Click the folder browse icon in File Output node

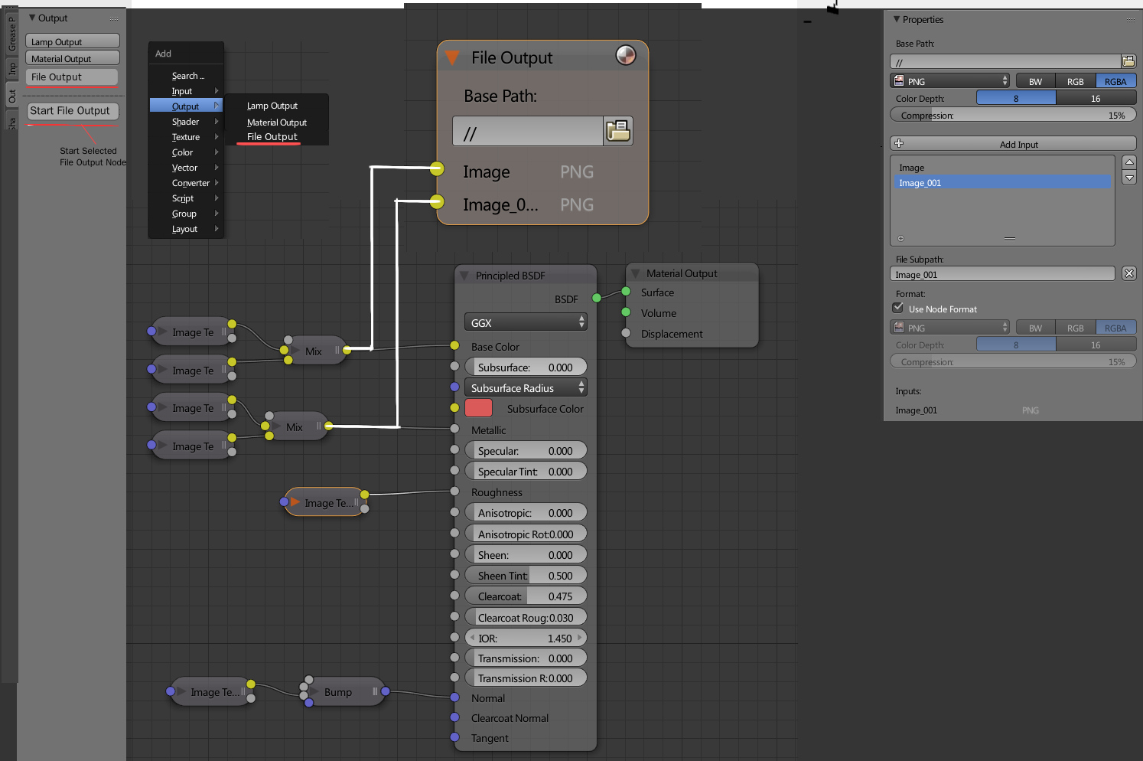point(618,131)
